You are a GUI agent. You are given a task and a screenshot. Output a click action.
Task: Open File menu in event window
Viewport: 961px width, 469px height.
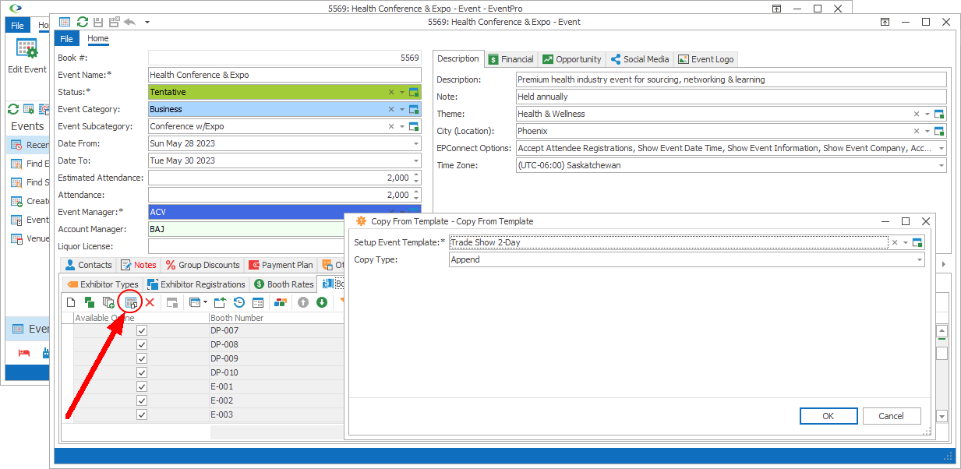pyautogui.click(x=67, y=39)
